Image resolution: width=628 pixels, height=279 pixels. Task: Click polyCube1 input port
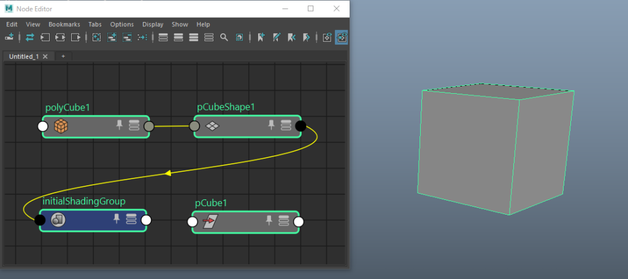pos(42,126)
